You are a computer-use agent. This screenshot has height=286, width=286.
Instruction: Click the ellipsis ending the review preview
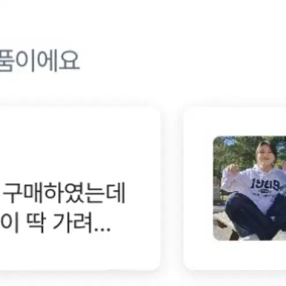point(101,229)
